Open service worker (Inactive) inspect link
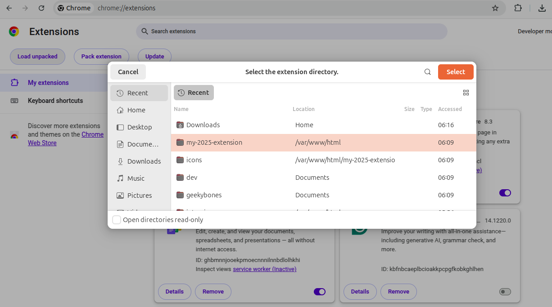Image resolution: width=552 pixels, height=307 pixels. [264, 269]
